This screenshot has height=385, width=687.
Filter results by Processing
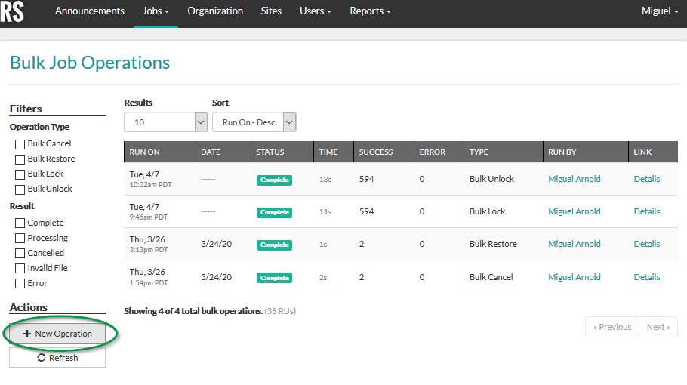tap(20, 239)
